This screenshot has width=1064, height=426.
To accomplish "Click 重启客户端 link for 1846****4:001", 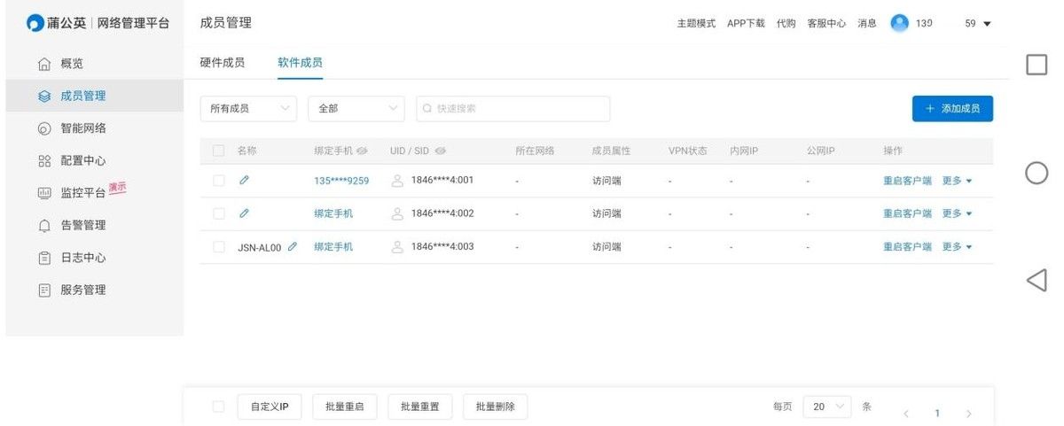I will point(906,181).
